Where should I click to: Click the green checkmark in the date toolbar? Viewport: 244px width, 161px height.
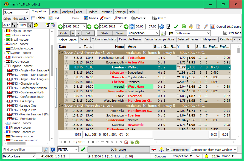[x=176, y=27]
